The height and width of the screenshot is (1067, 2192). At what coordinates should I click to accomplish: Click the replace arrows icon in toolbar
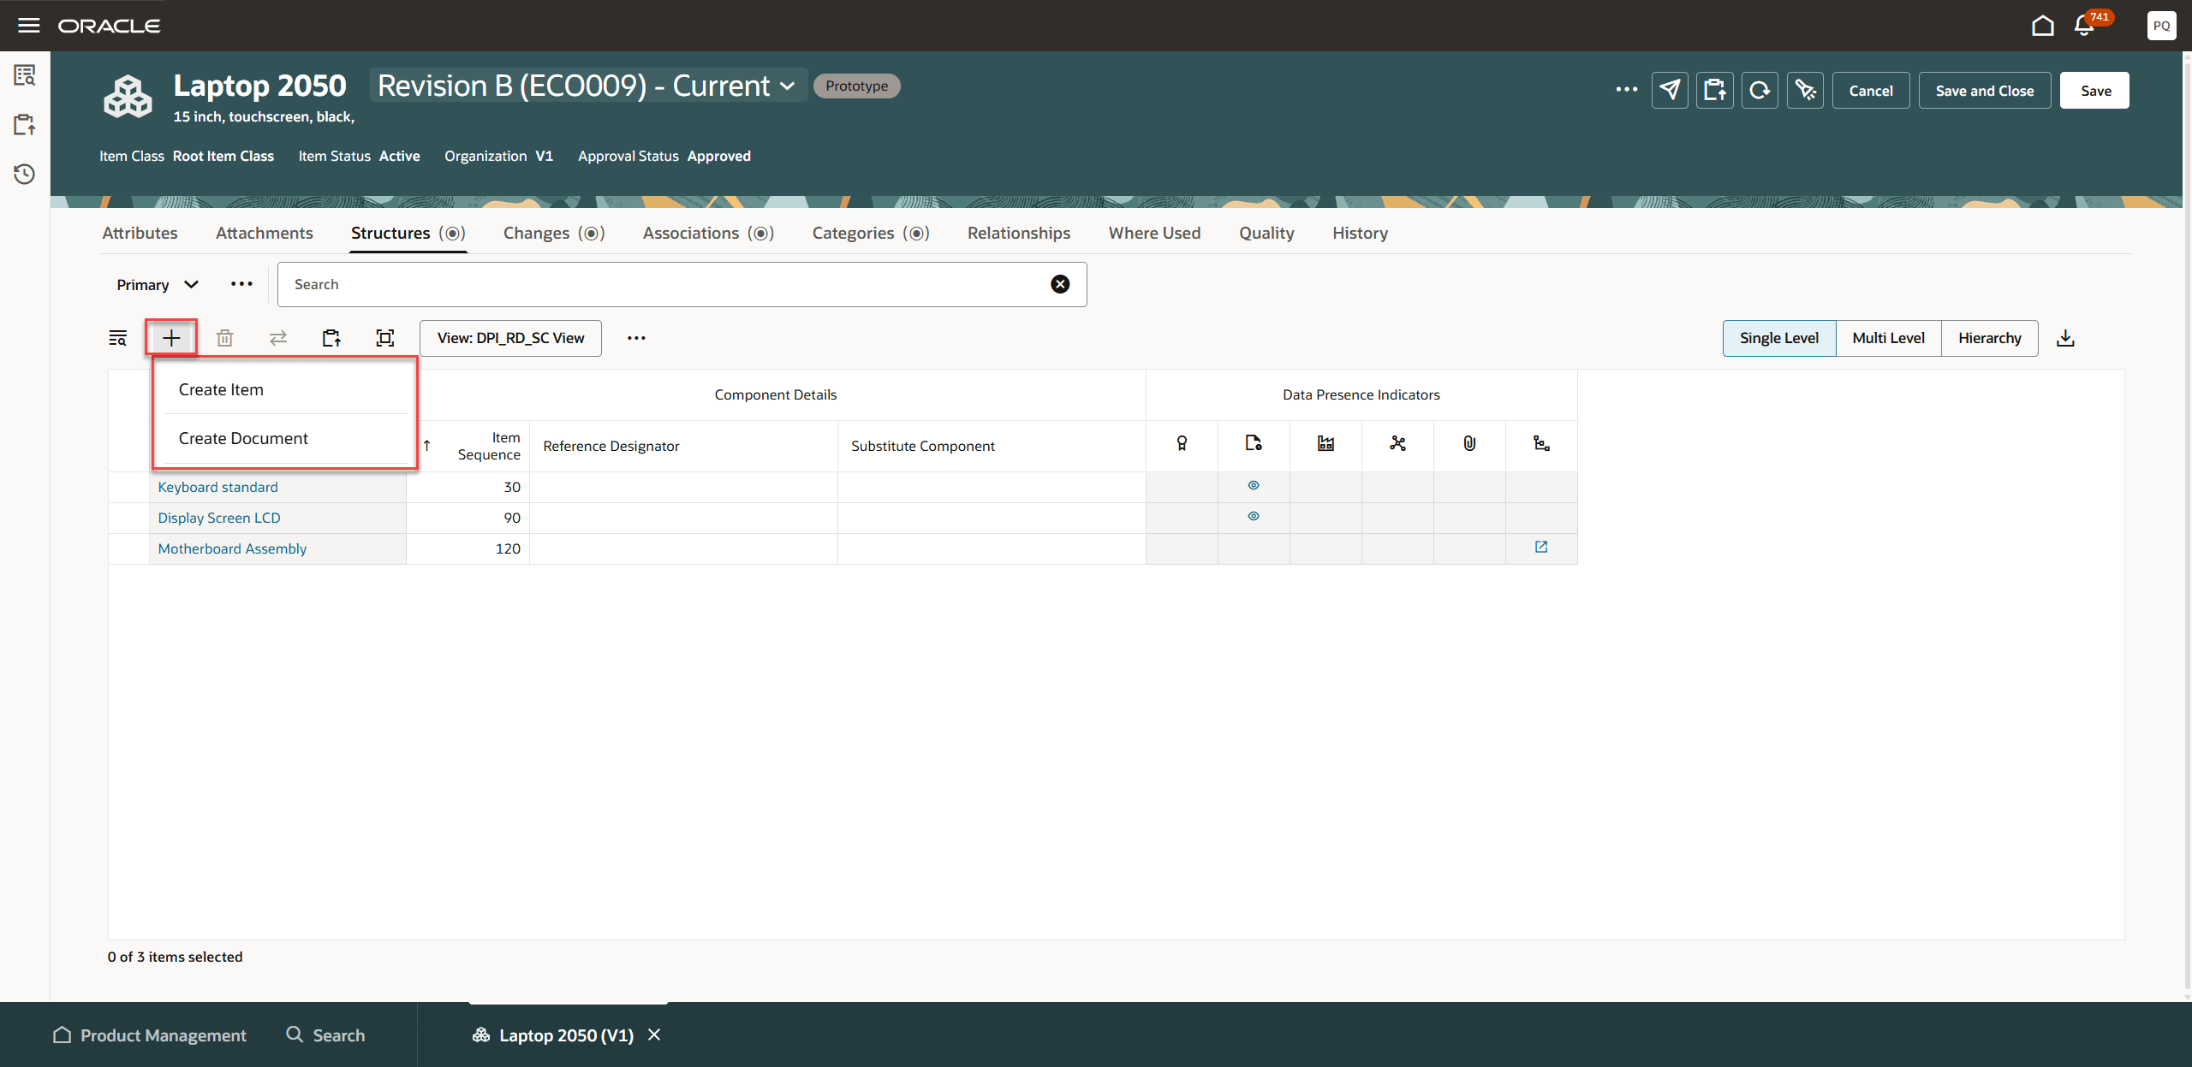tap(278, 338)
